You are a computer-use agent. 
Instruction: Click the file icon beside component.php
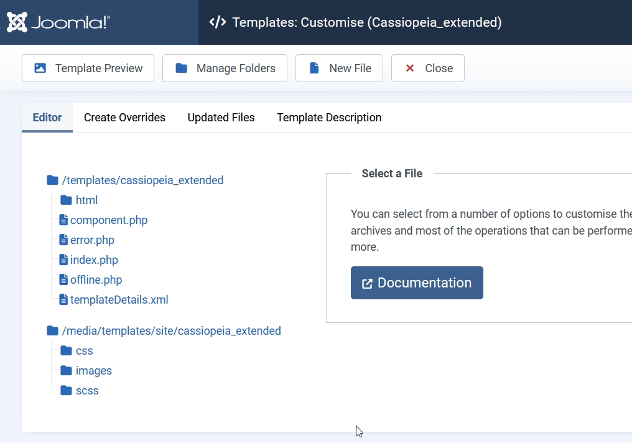click(x=63, y=220)
